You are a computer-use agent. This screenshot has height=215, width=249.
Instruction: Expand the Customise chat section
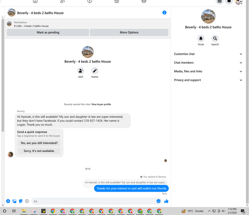208,54
